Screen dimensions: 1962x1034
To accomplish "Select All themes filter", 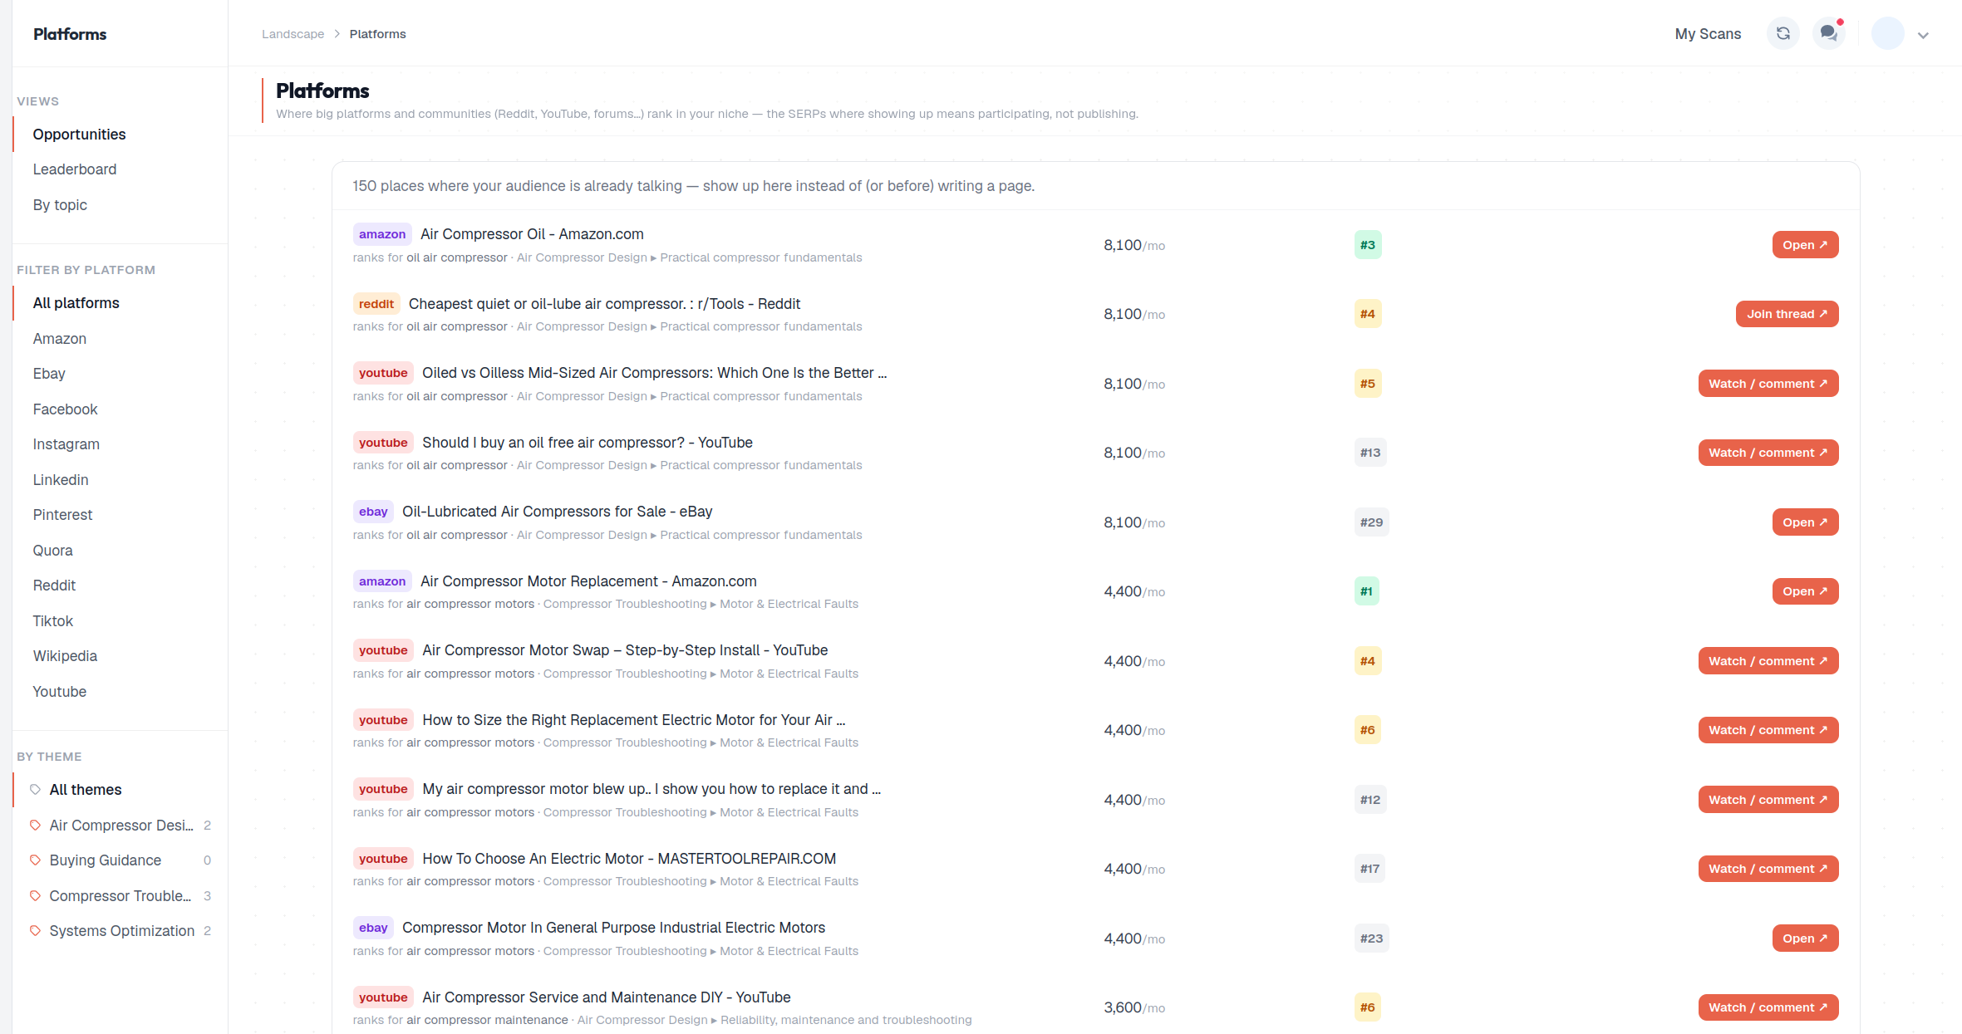I will [x=120, y=790].
